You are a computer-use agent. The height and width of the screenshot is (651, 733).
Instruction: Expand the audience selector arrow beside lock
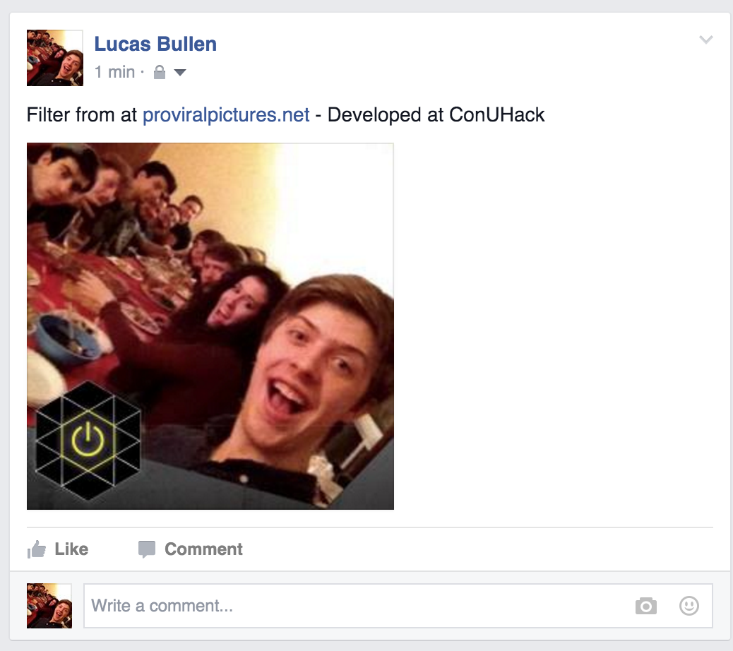coord(180,73)
